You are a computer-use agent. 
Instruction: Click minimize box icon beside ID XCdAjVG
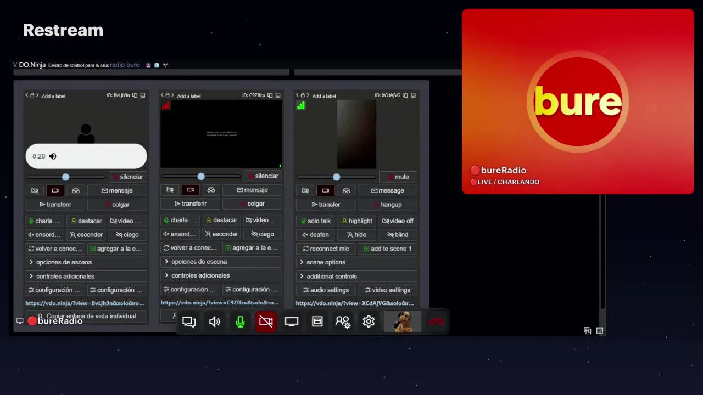(x=413, y=95)
